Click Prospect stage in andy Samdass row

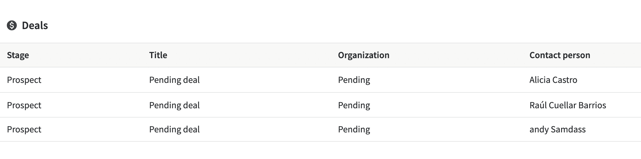[x=24, y=129]
